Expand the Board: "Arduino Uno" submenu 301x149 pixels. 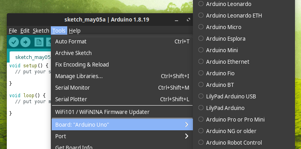coord(122,125)
